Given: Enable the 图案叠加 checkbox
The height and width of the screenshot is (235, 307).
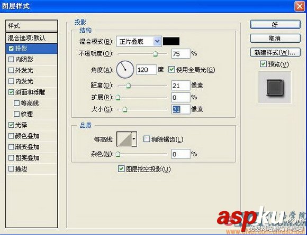Looking at the screenshot, I should pos(11,158).
